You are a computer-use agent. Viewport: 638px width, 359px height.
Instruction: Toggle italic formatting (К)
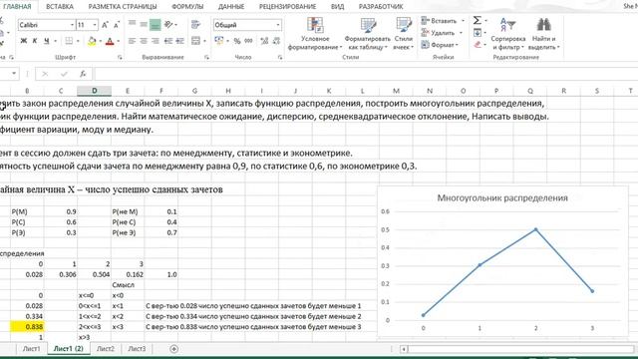[35, 41]
